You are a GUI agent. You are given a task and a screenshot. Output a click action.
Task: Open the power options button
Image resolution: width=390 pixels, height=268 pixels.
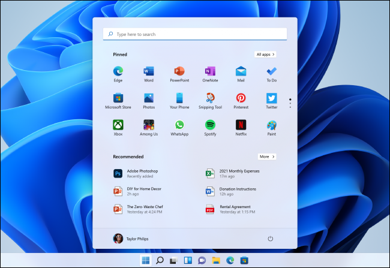[x=271, y=239]
